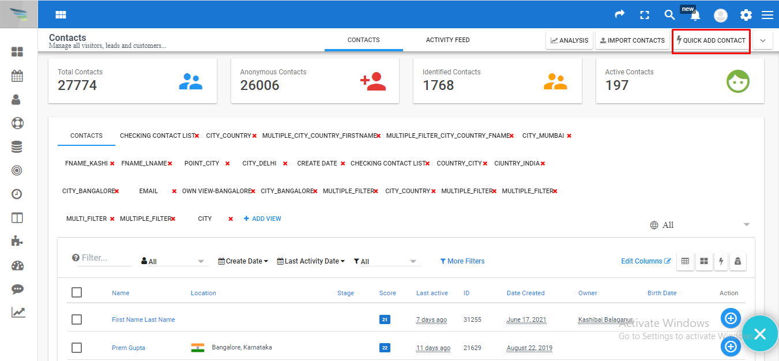Click Edit Columns link
The image size is (779, 361).
[x=646, y=261]
